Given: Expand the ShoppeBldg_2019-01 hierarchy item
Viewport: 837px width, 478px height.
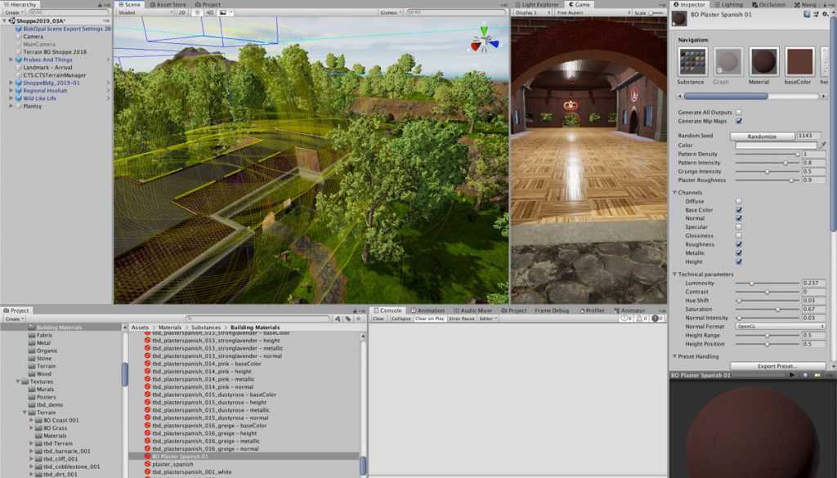Looking at the screenshot, I should tap(11, 83).
